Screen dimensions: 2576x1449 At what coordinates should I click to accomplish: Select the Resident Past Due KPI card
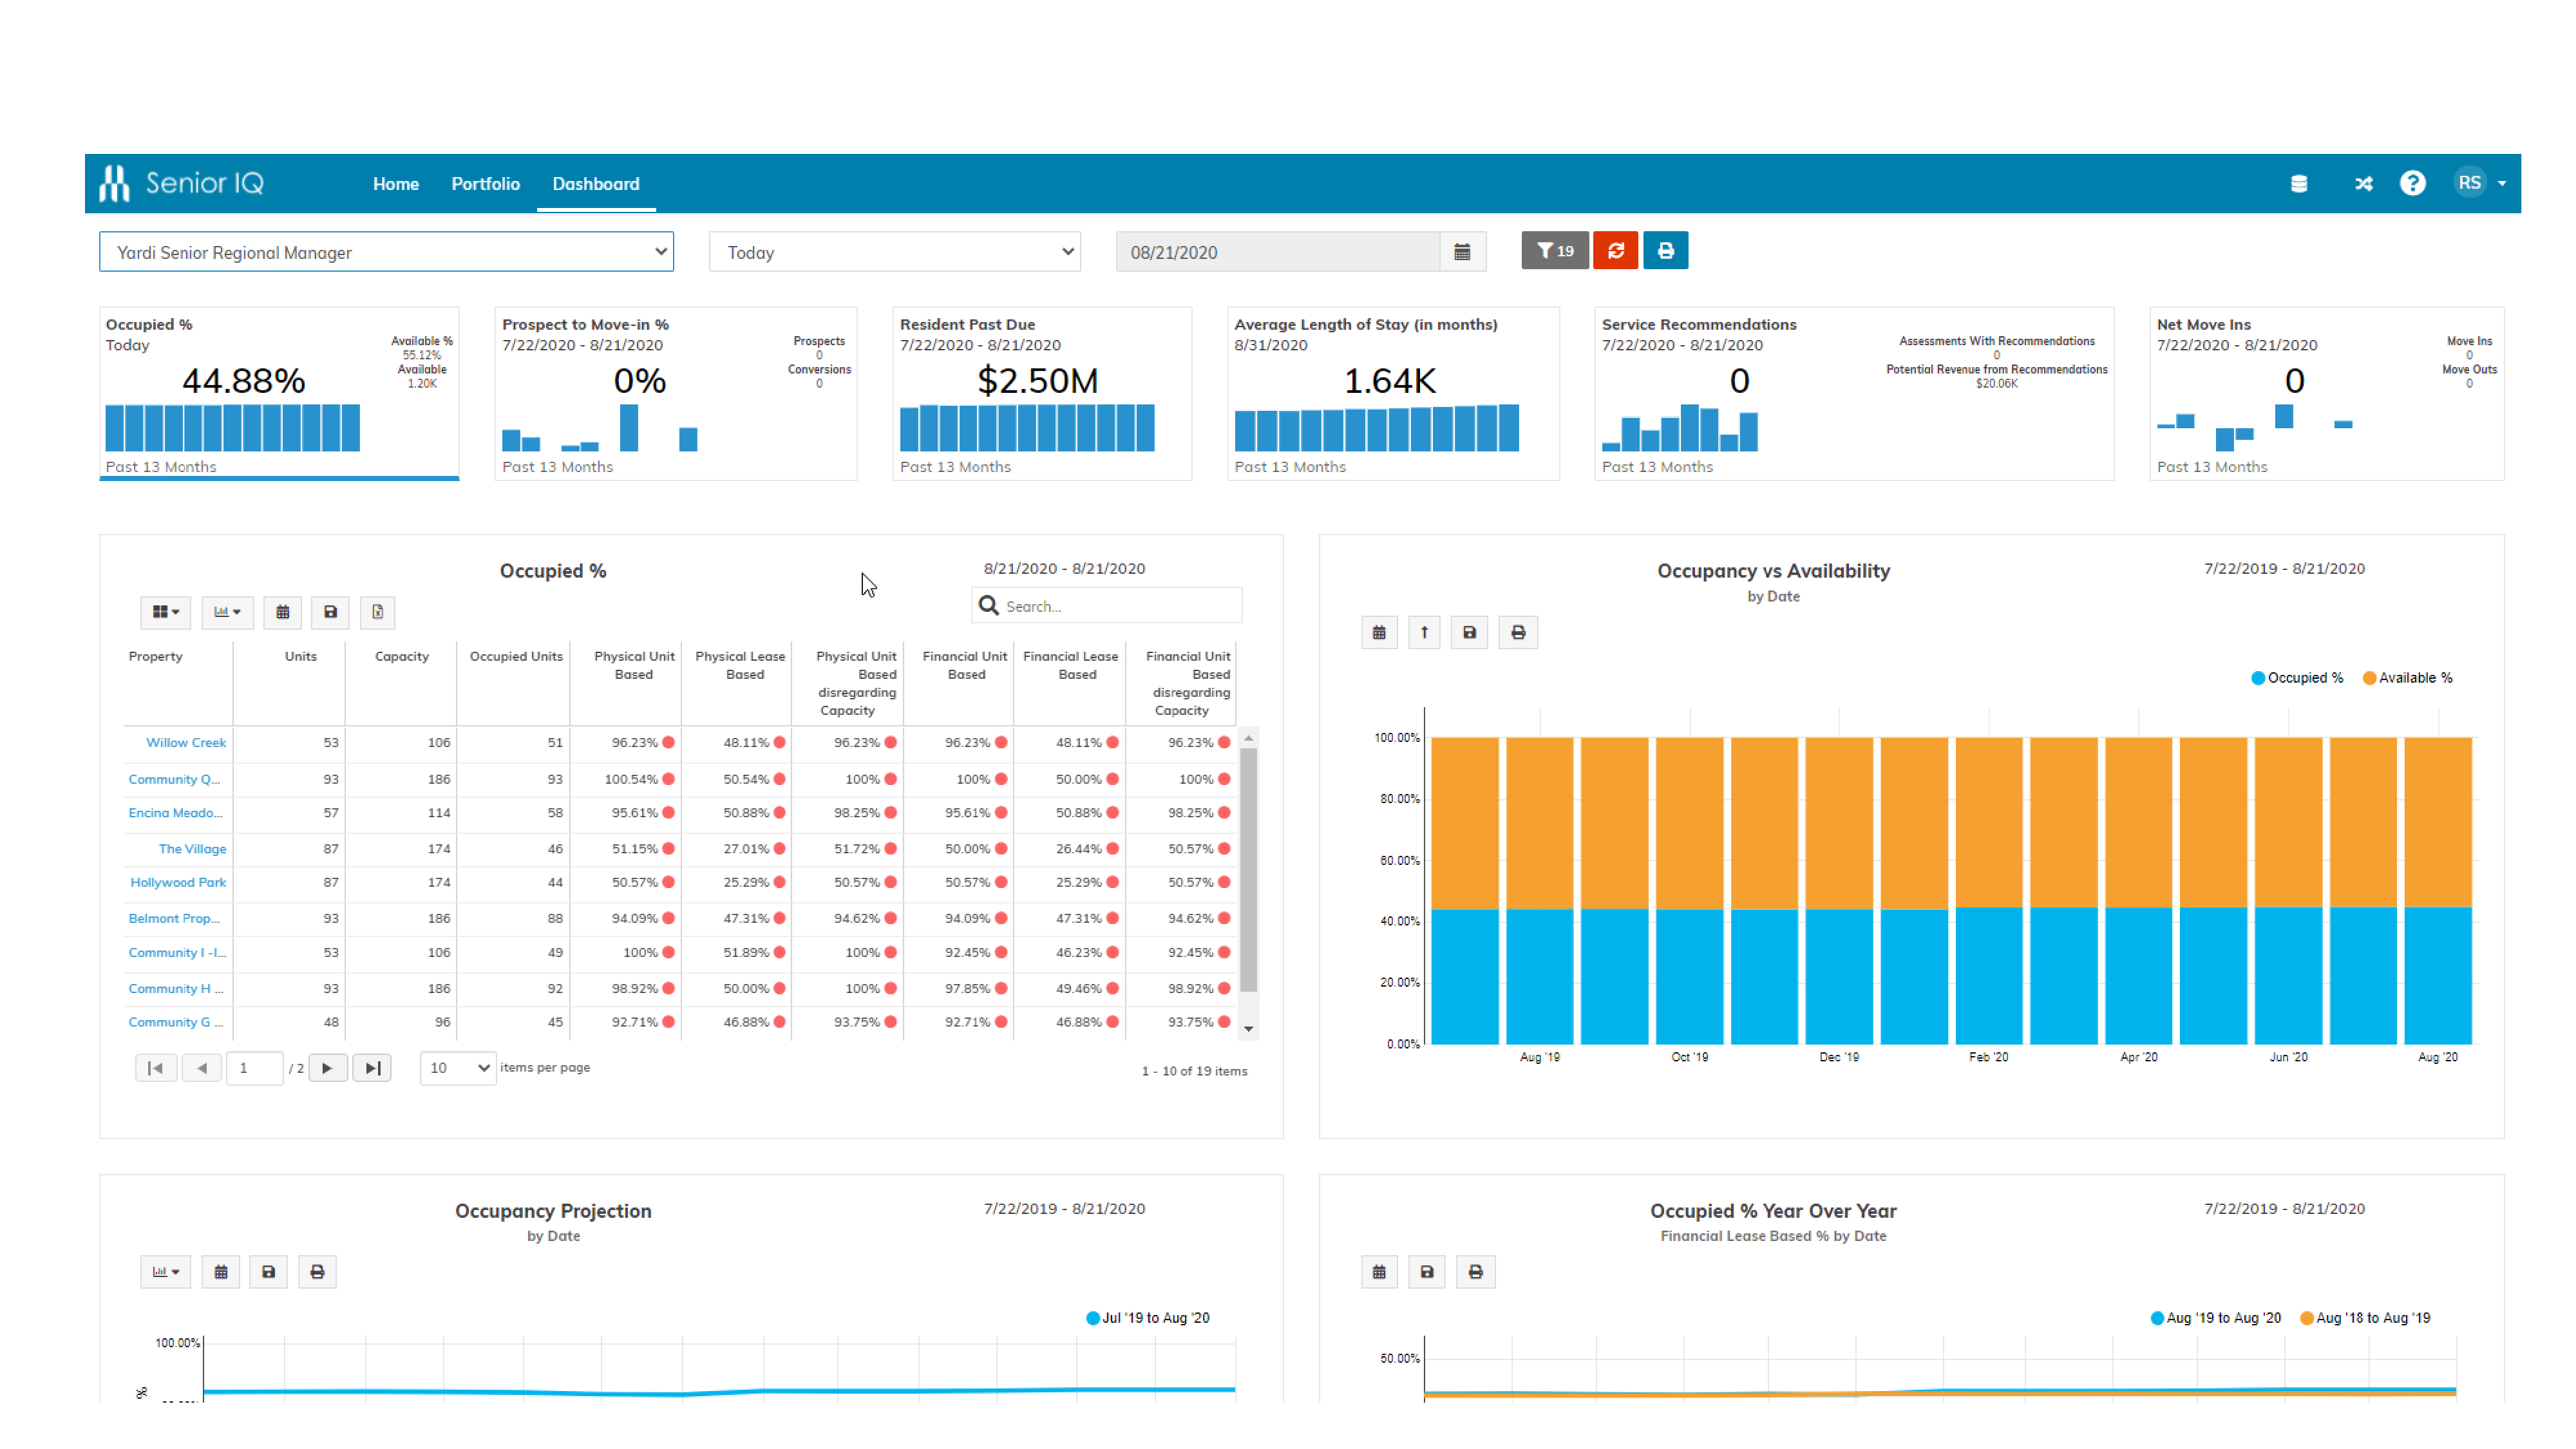click(x=1042, y=394)
